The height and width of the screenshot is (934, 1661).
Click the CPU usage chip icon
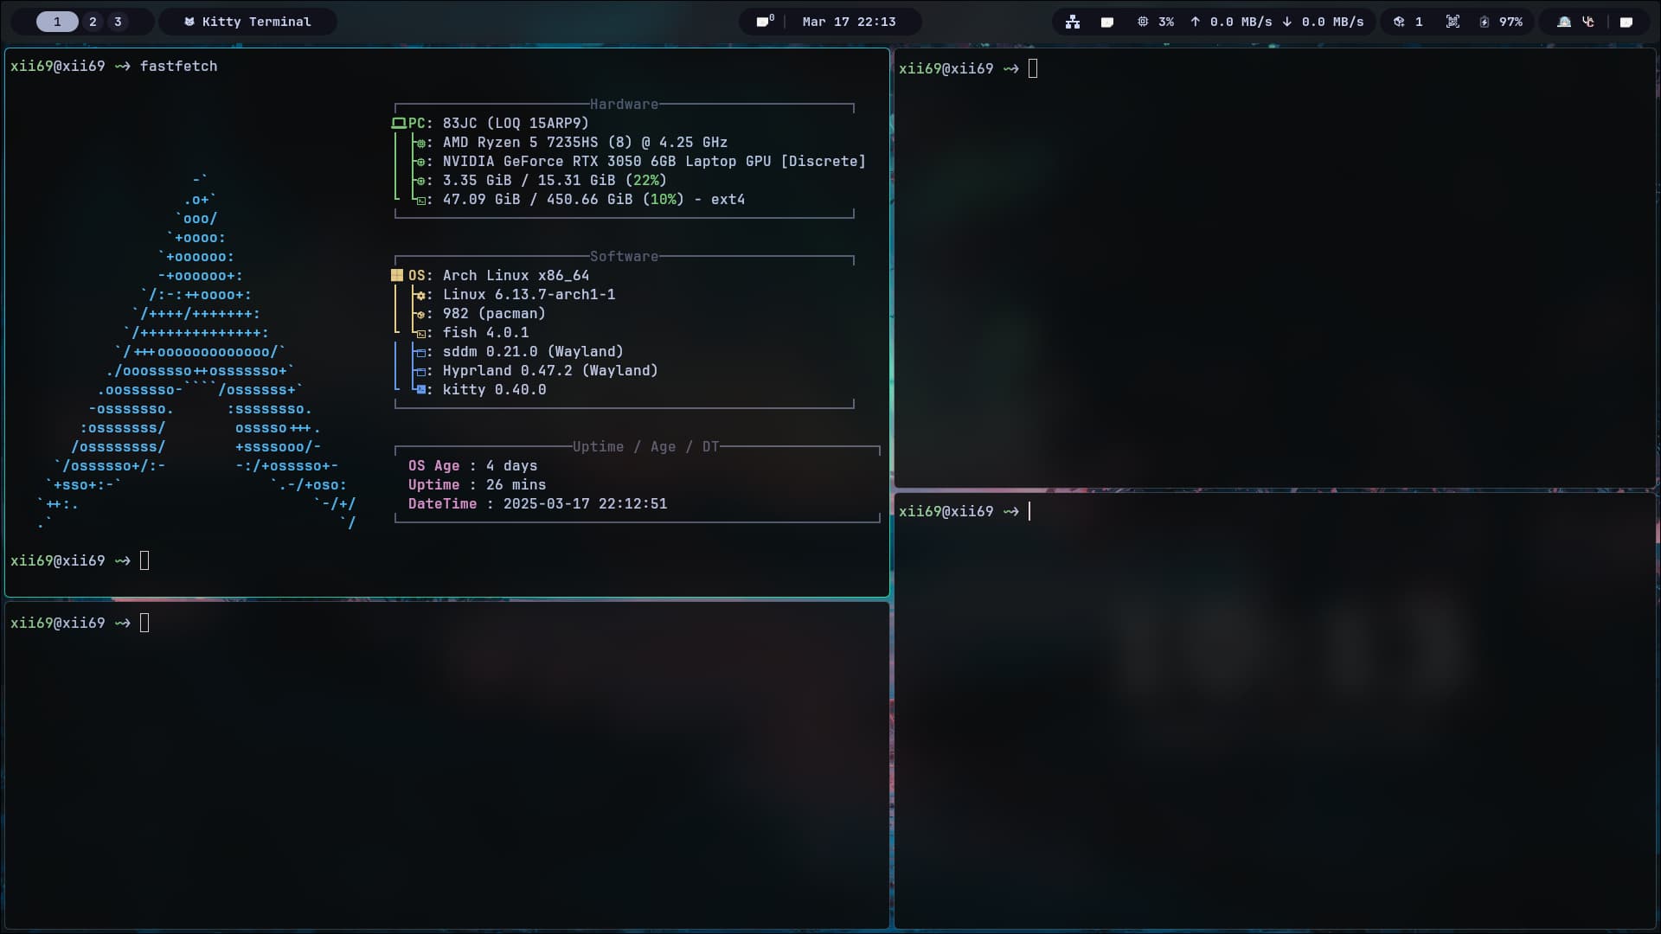point(1143,22)
